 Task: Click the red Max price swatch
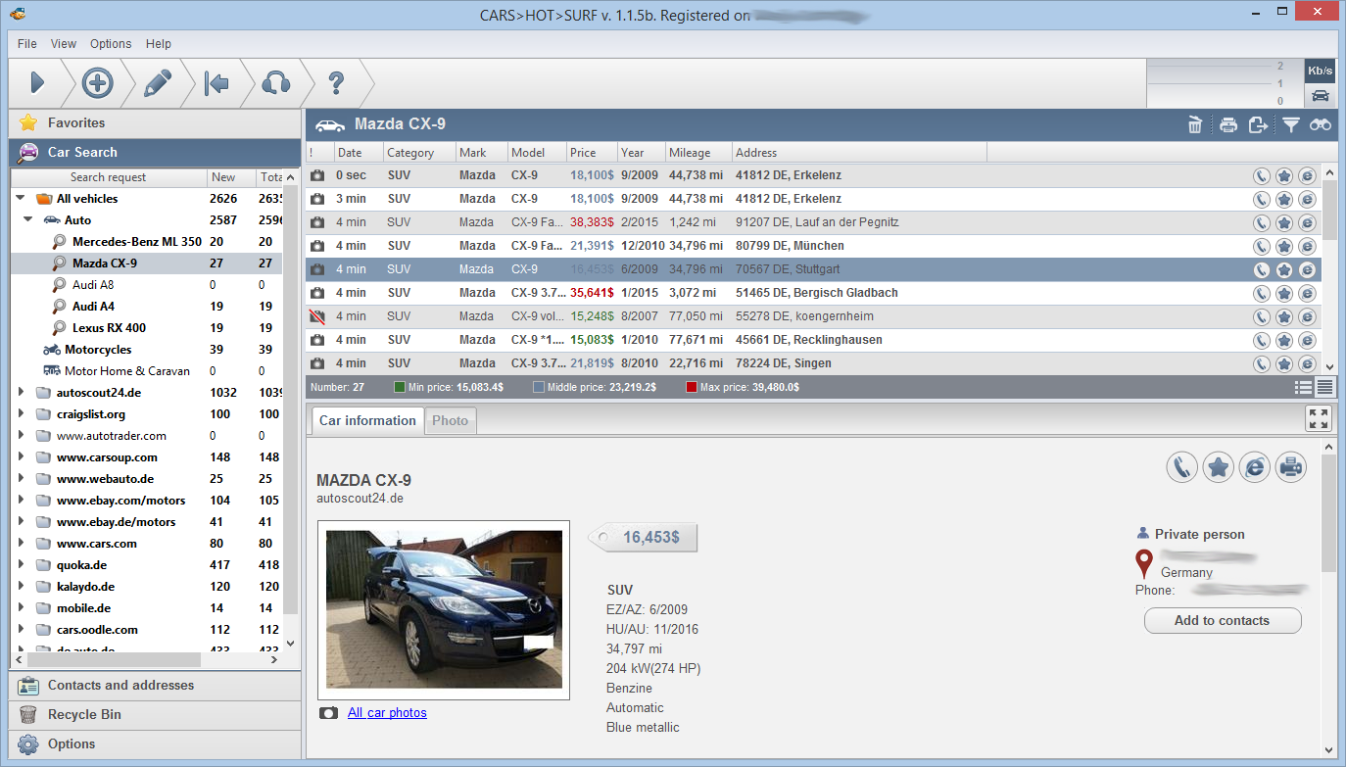[692, 388]
